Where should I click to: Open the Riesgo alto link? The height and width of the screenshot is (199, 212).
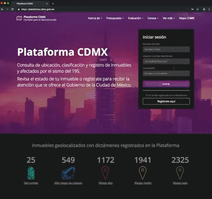coord(106,183)
